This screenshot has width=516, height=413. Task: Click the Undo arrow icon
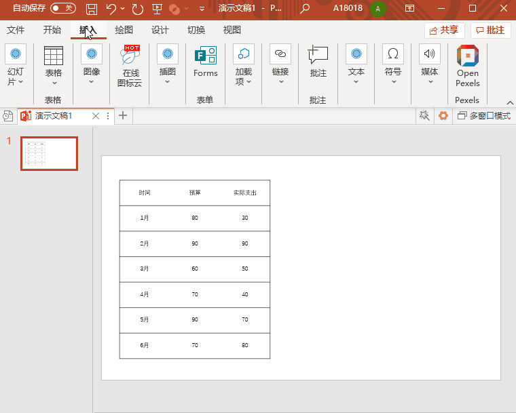[111, 9]
